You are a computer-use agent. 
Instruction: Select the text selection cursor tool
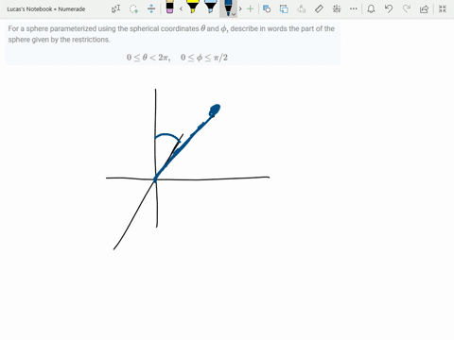(x=116, y=8)
